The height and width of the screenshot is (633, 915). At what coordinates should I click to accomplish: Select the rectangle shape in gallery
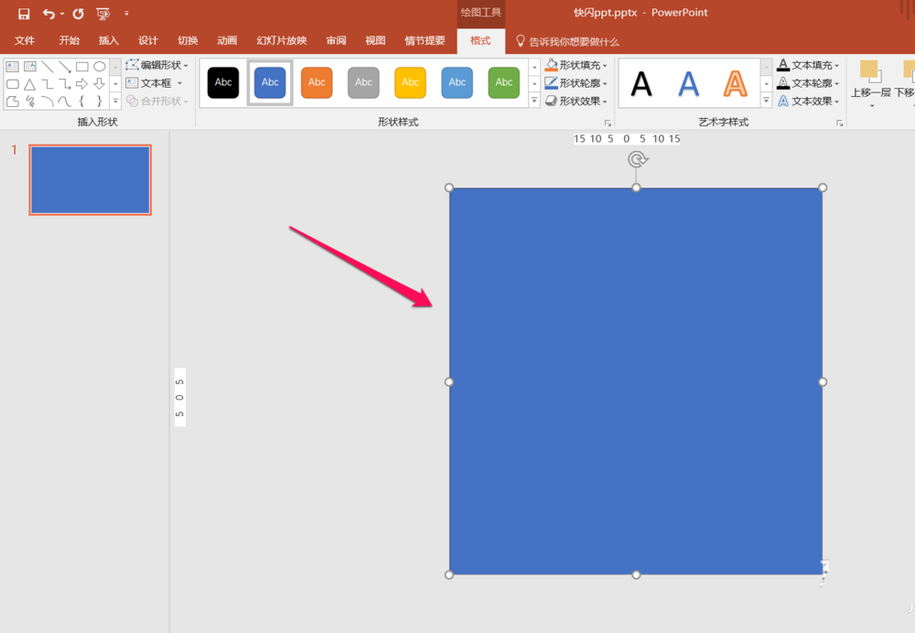[82, 67]
